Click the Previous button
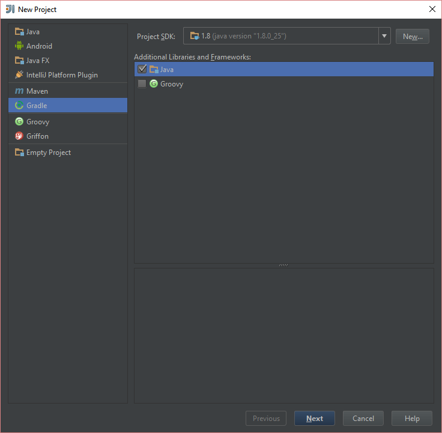The image size is (442, 433). 266,419
